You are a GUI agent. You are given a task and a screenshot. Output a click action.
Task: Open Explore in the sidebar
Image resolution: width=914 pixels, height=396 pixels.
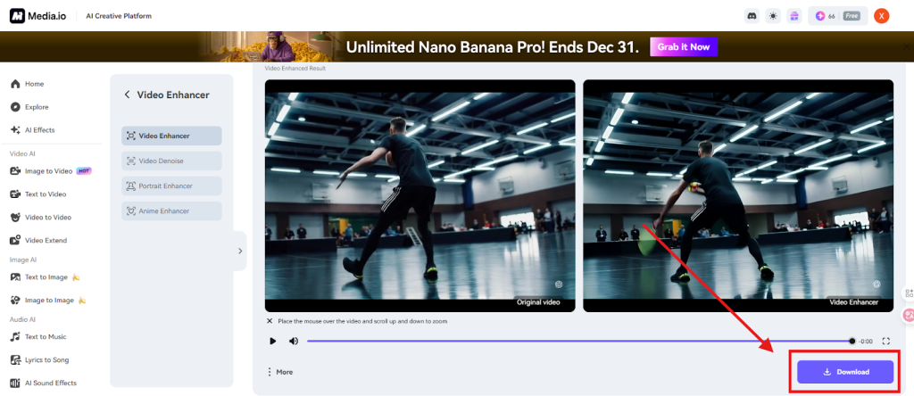[37, 107]
